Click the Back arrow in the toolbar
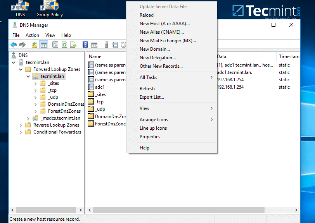Screen dimensions: 315x223 (14, 45)
